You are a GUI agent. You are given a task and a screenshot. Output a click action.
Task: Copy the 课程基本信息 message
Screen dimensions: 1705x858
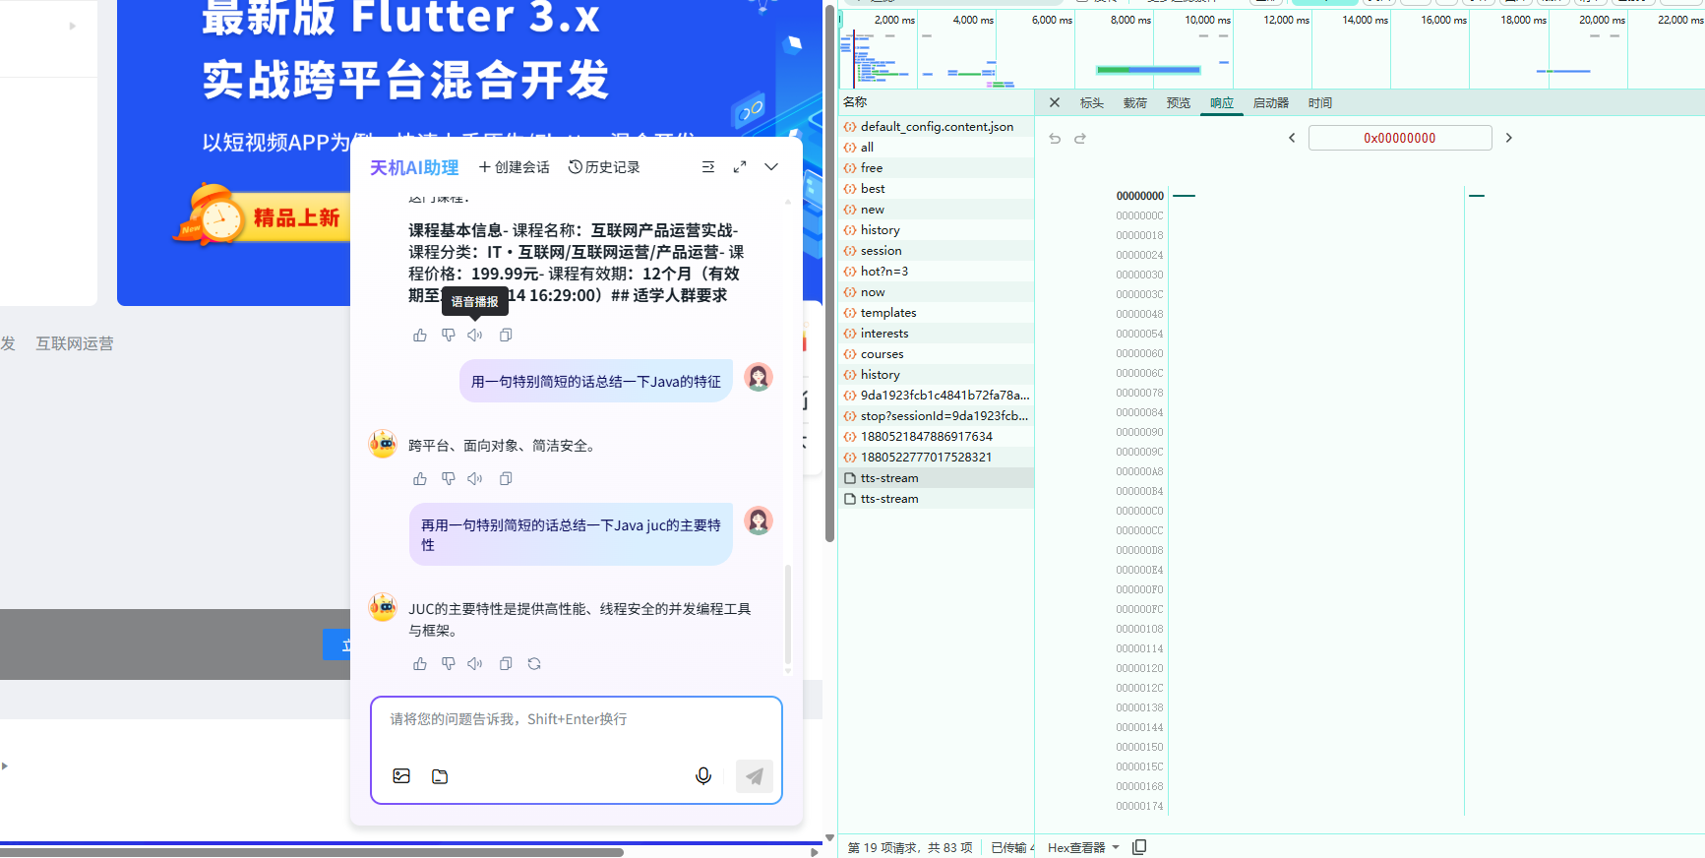coord(506,335)
